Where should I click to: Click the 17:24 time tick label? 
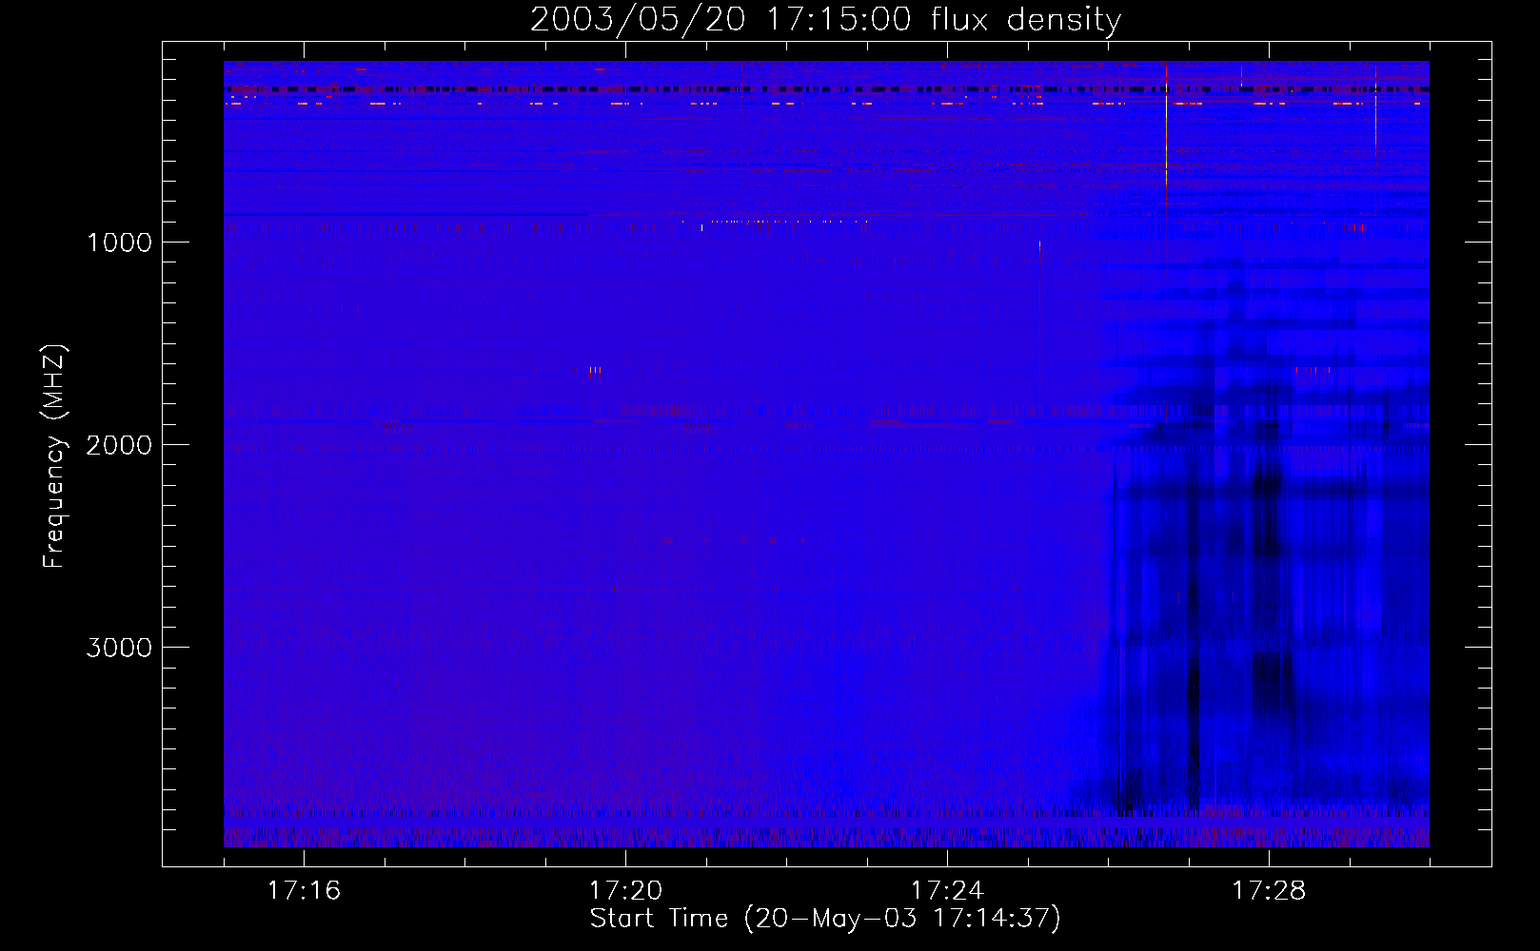947,890
